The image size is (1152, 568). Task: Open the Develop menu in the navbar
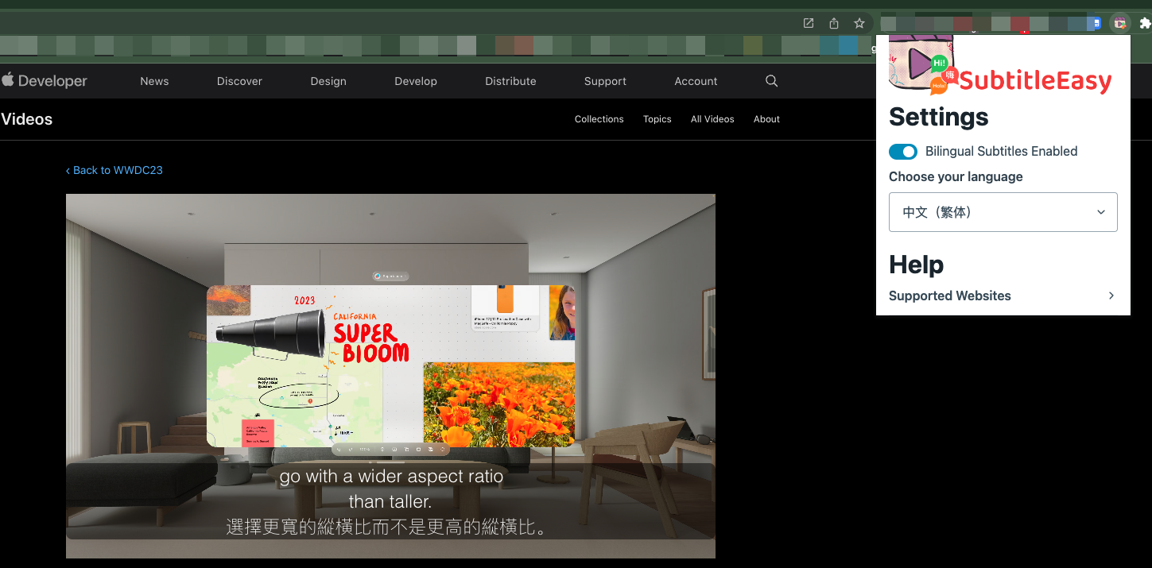[x=415, y=80]
